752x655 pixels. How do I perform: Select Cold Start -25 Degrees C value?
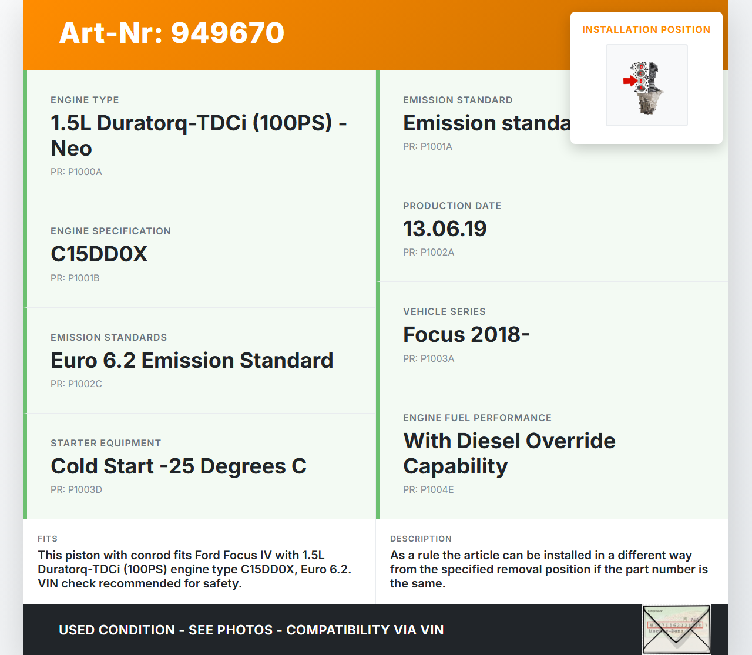[x=179, y=466]
